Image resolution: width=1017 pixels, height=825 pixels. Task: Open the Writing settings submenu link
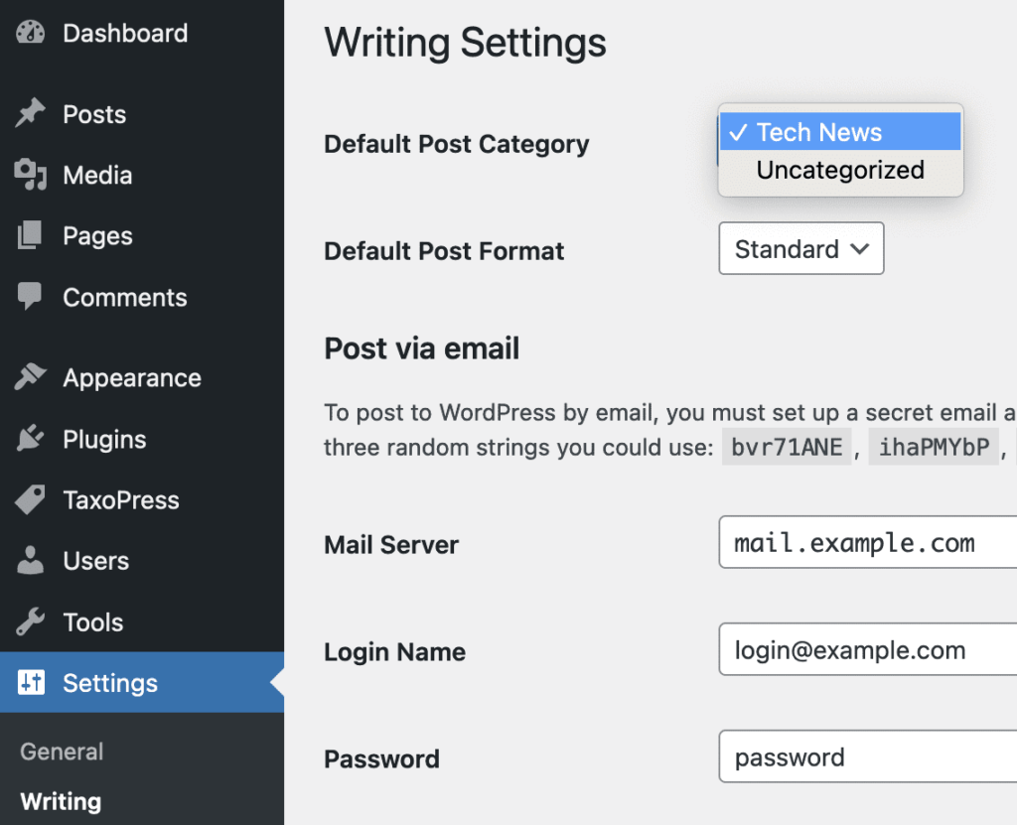coord(61,801)
